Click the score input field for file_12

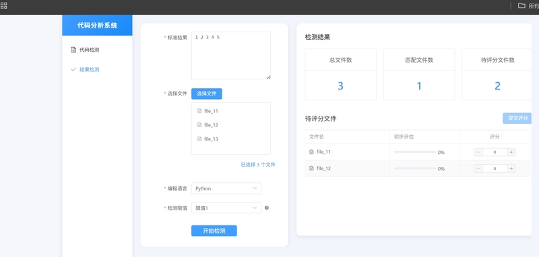click(495, 168)
